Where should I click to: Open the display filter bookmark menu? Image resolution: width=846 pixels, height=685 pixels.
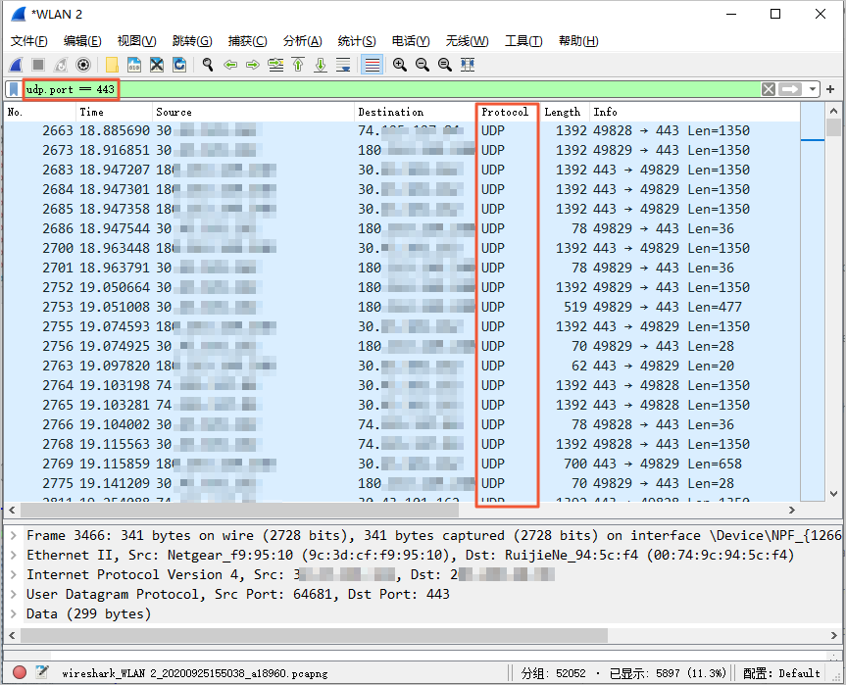point(14,89)
